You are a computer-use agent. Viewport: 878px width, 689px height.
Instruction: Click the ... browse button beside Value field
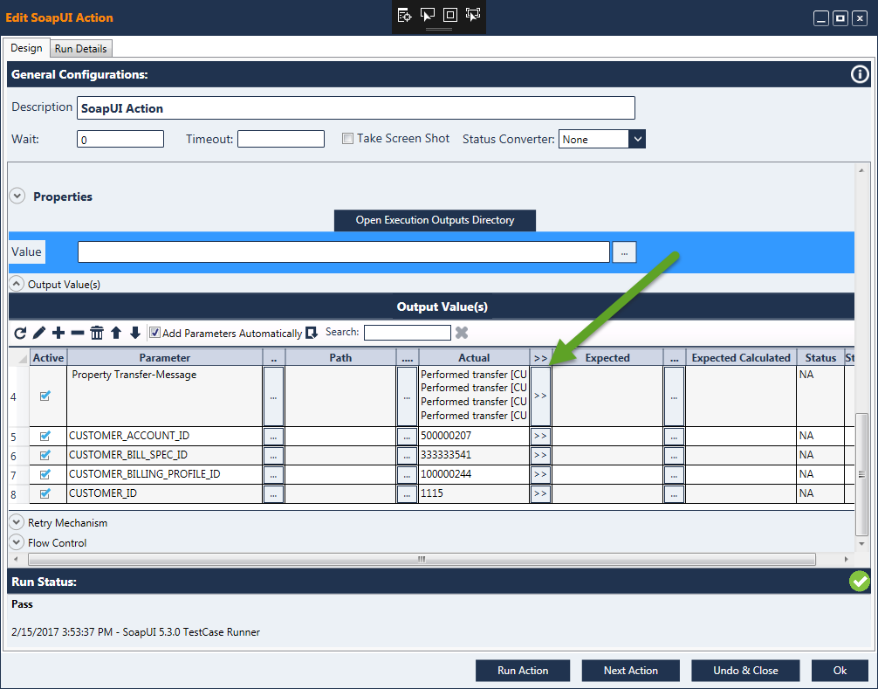(x=624, y=252)
